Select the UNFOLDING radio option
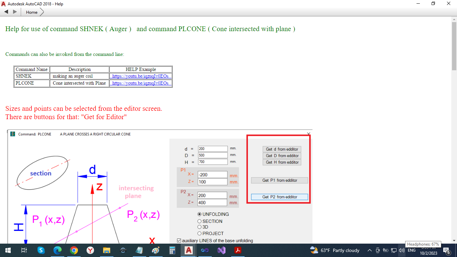457x257 pixels. point(199,214)
